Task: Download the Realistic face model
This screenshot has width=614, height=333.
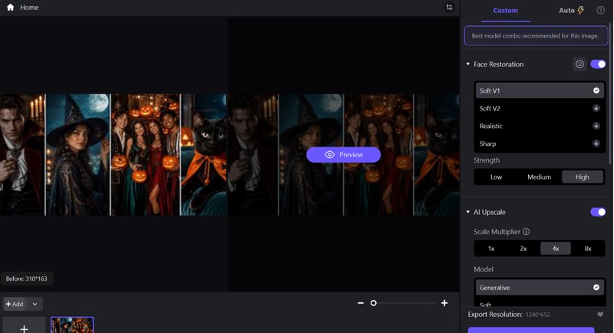Action: point(596,126)
